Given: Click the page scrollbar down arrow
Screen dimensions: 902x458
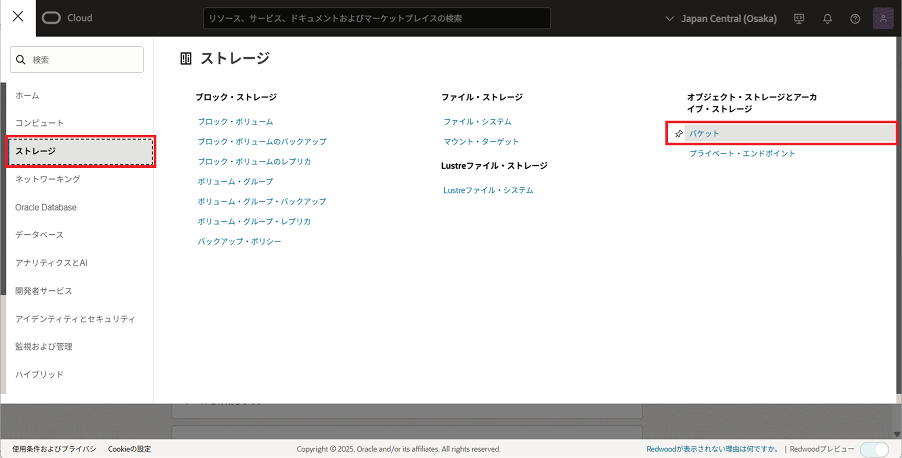Looking at the screenshot, I should click(x=897, y=434).
